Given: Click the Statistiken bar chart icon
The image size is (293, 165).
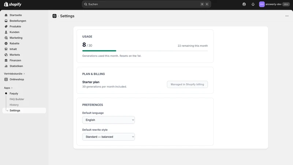Looking at the screenshot, I should [6, 66].
